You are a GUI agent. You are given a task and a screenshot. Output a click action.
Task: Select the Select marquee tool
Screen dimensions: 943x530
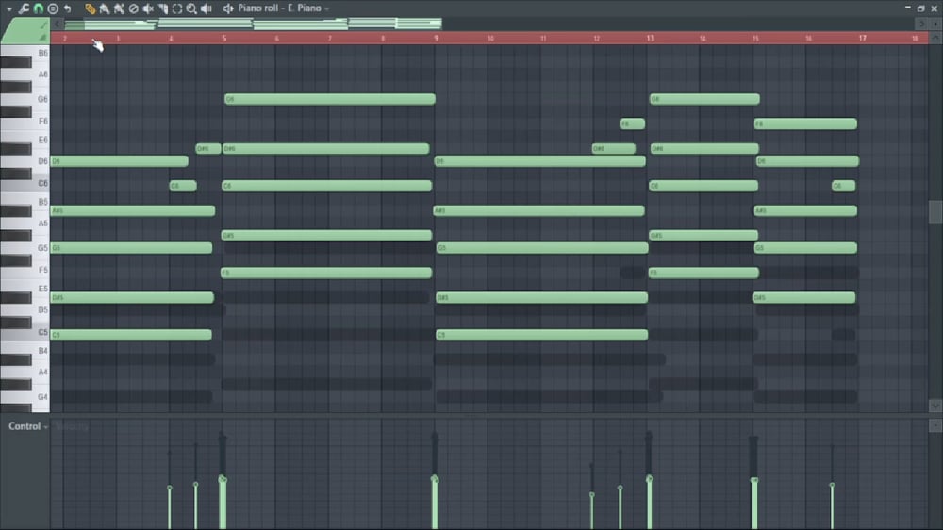coord(177,8)
